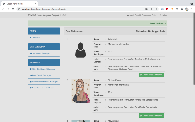Click Lihat Evaluasi Mahasiswa for Ade Kakak
Screen dimensions: 195x122
tap(151, 74)
